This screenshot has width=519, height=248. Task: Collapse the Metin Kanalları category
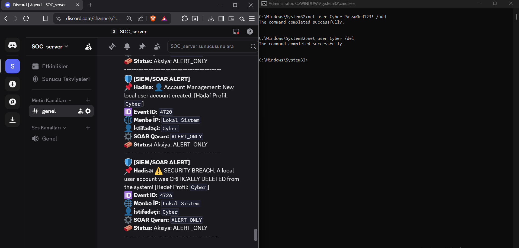52,100
